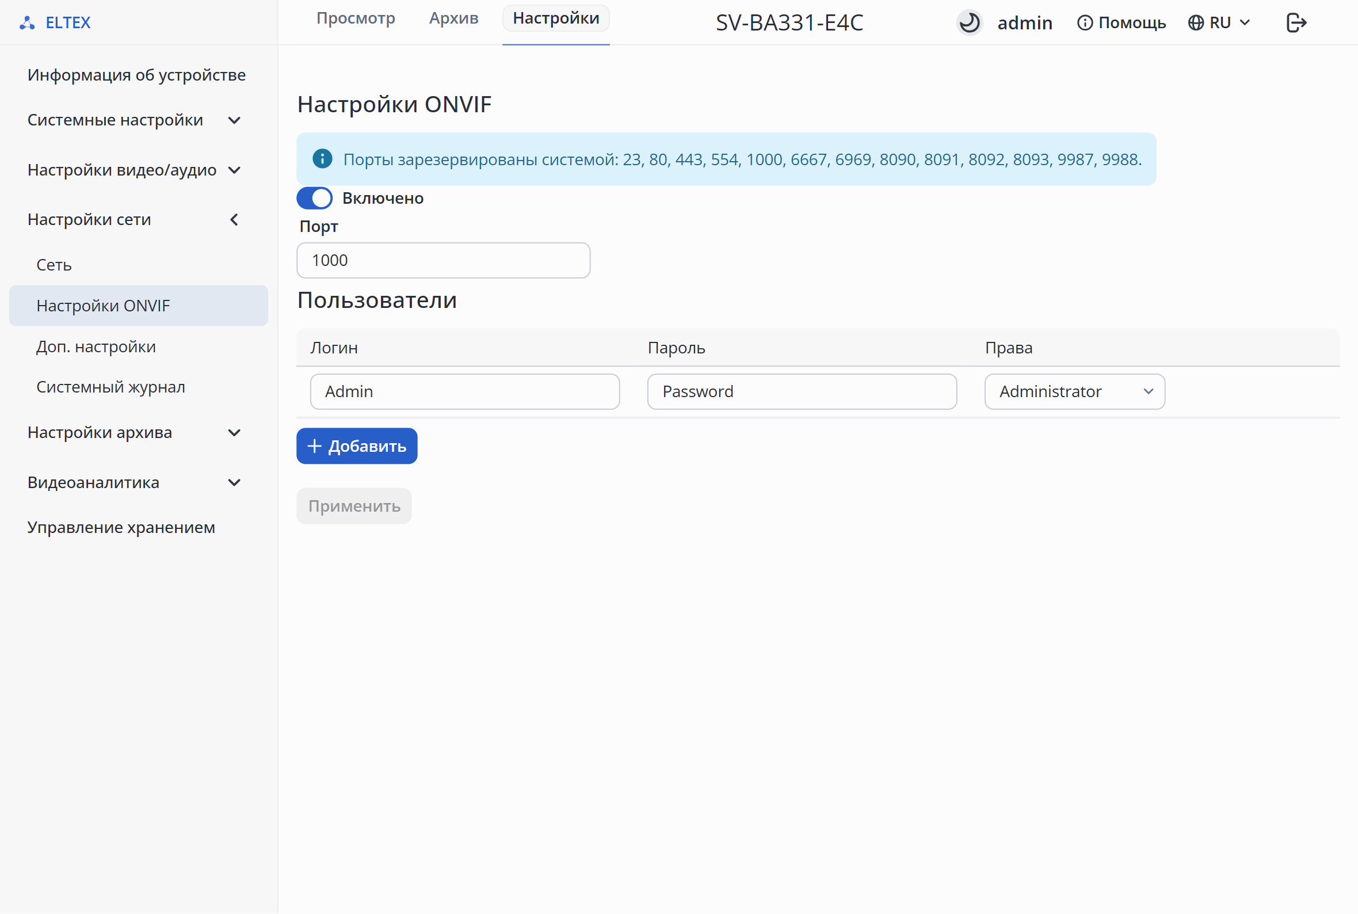1358x914 pixels.
Task: Click the Применить button
Action: click(354, 506)
